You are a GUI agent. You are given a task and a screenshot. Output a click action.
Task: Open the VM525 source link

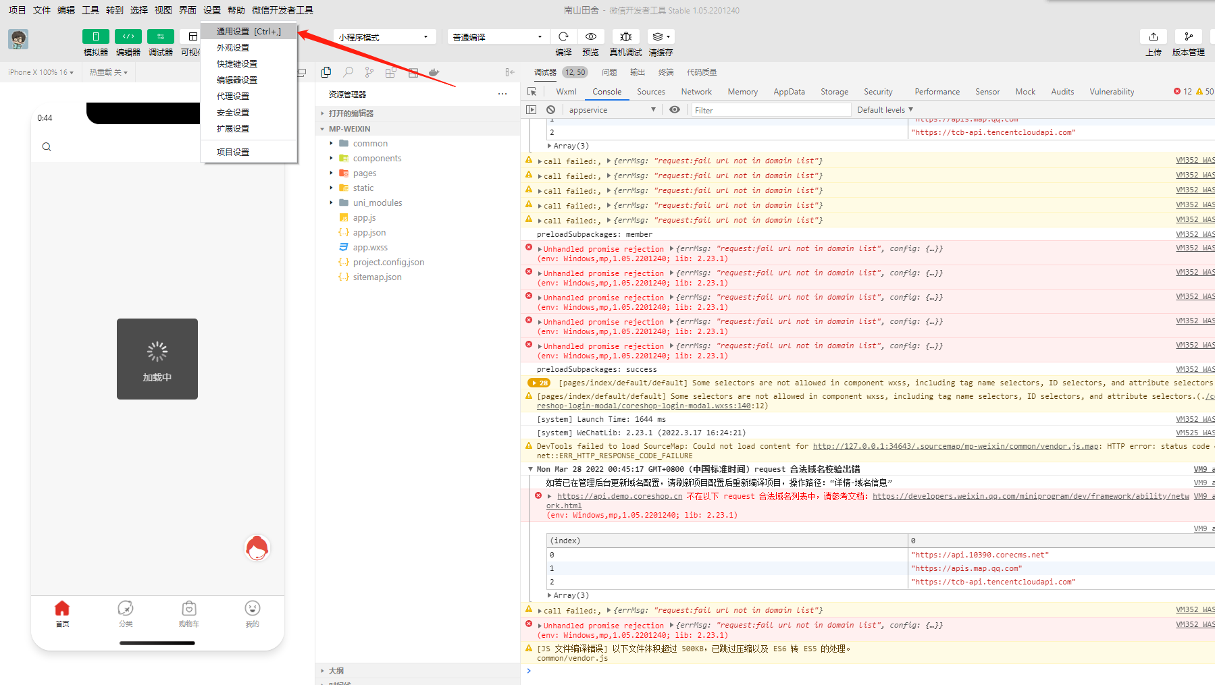(1195, 433)
